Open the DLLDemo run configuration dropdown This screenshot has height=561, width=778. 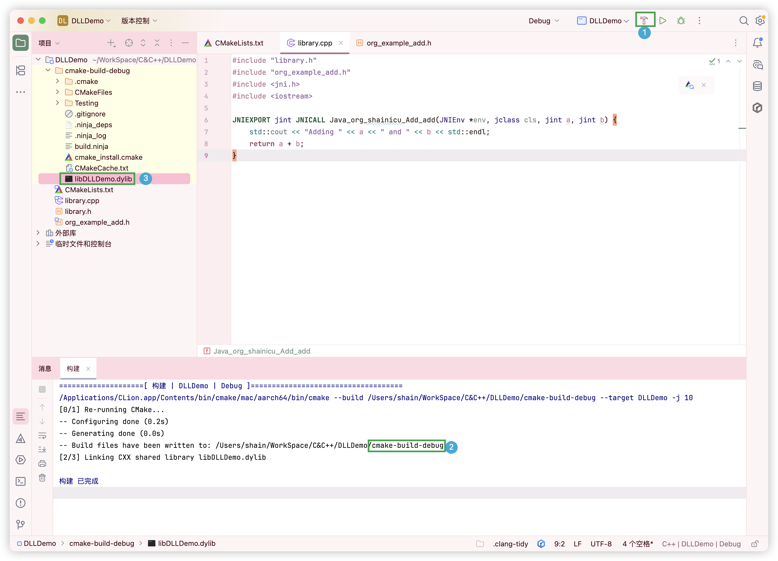(603, 21)
